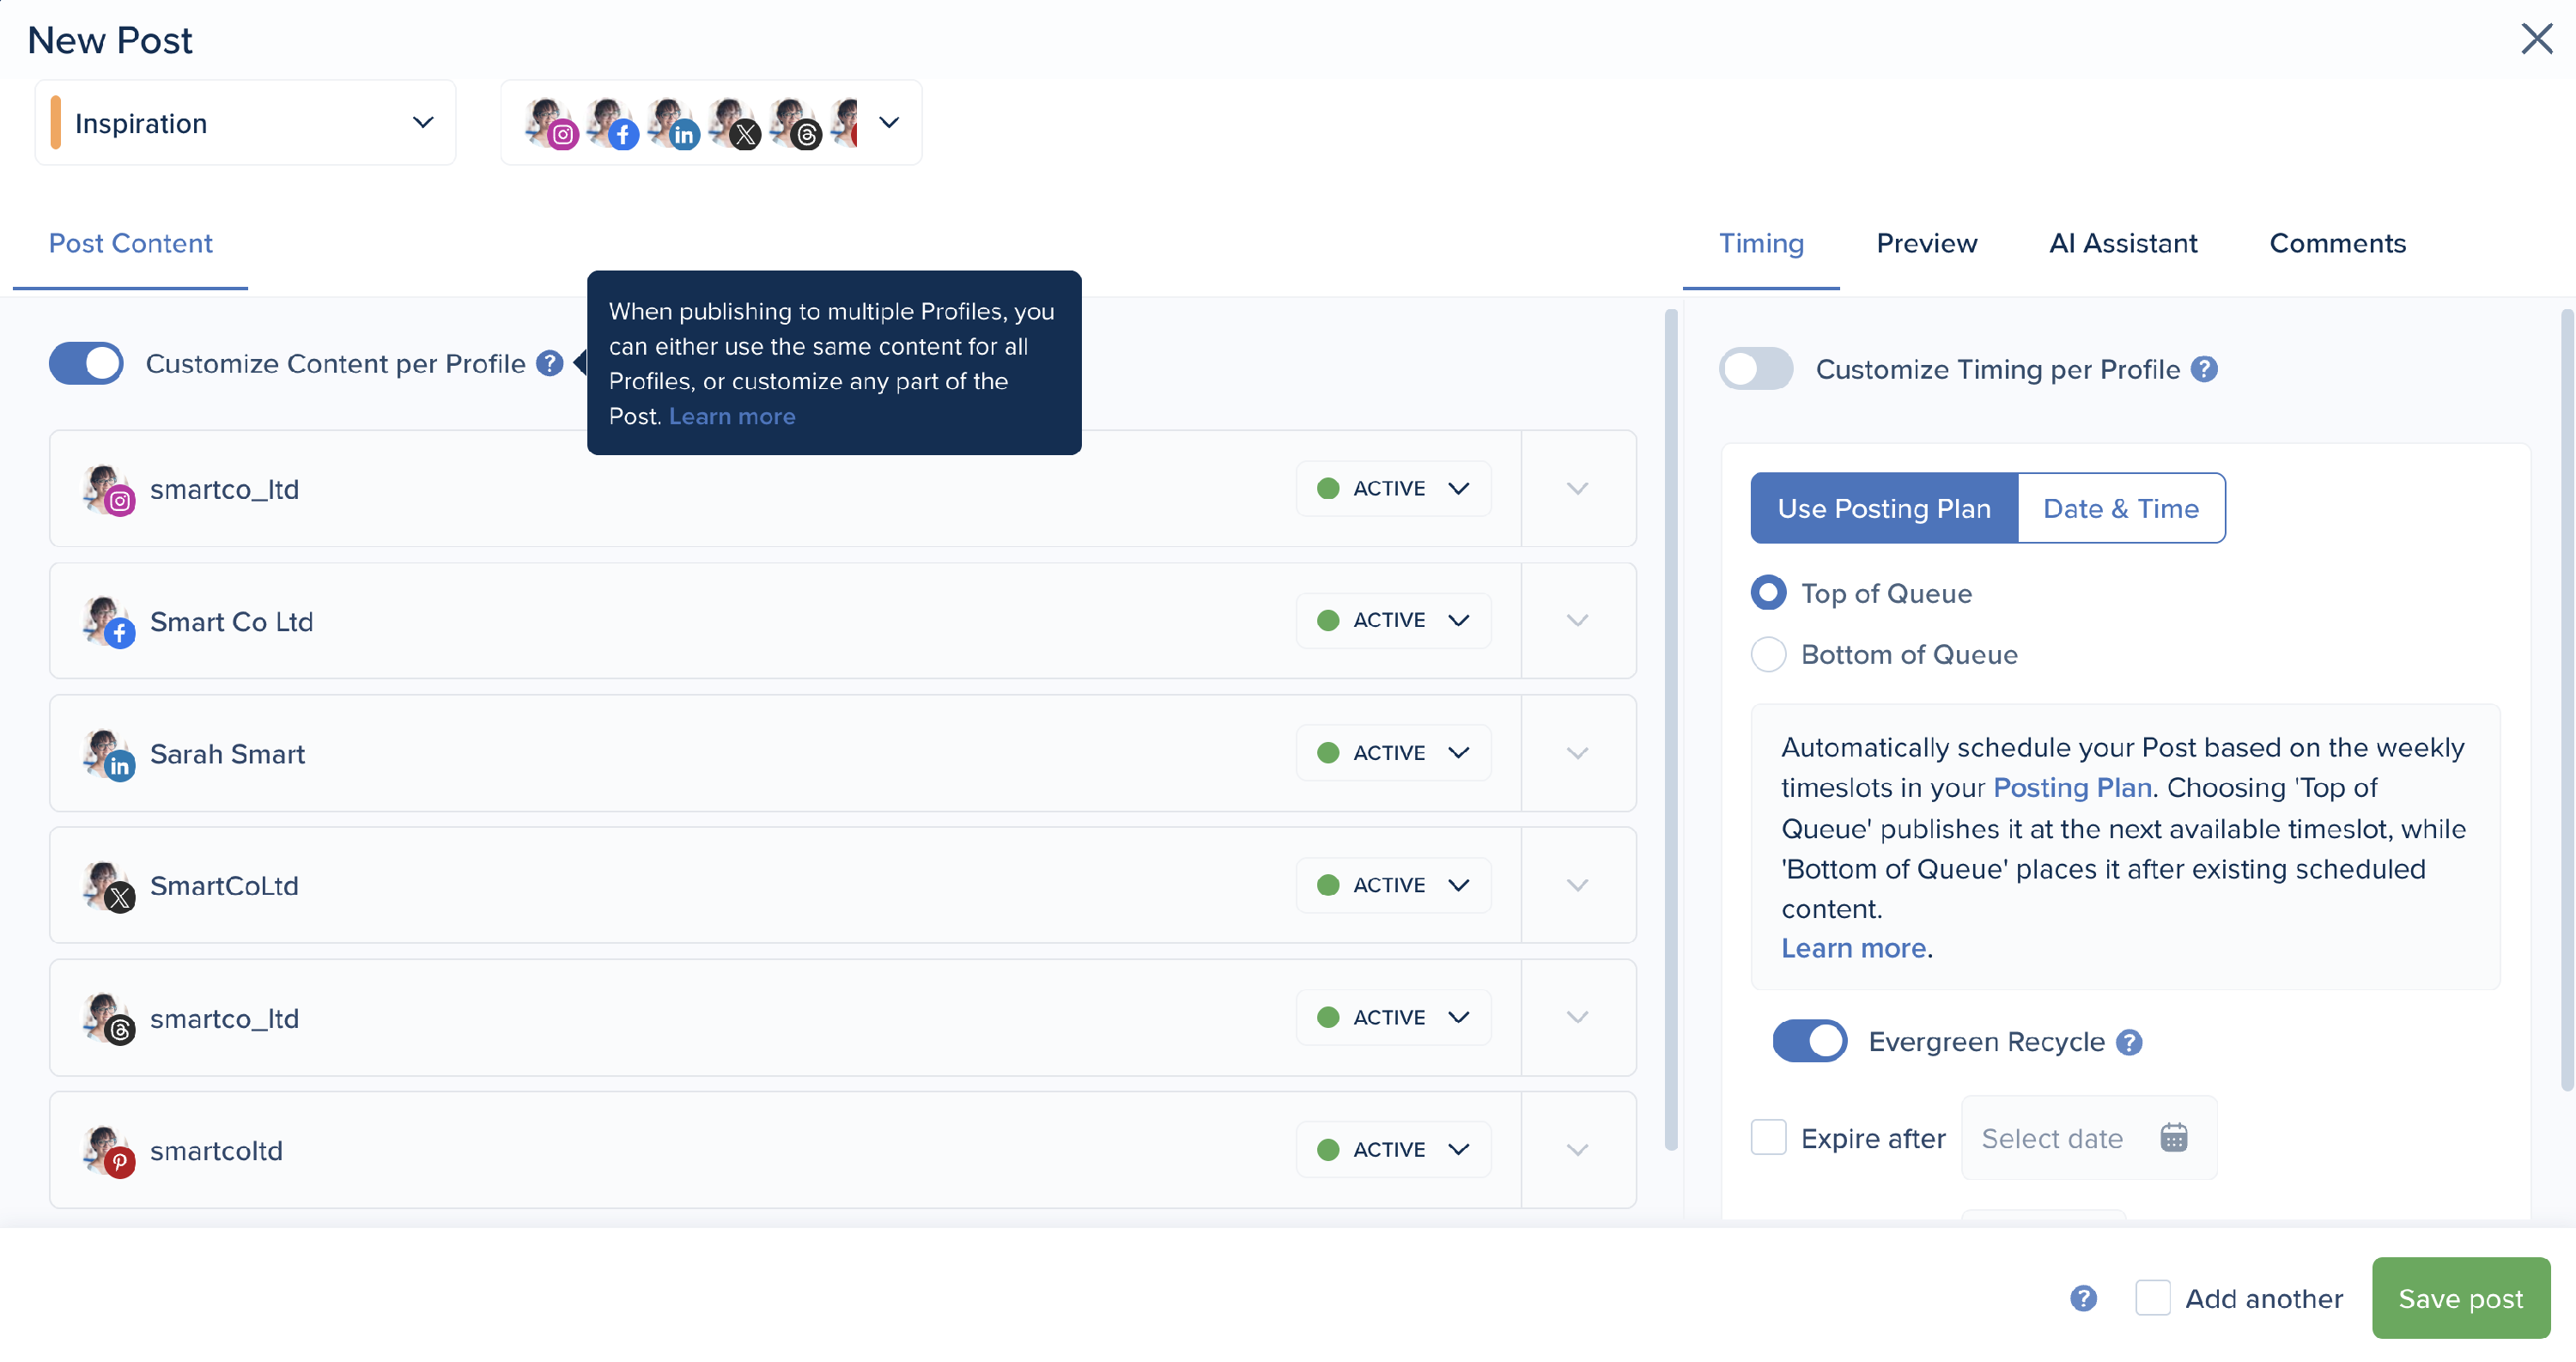Click the Evergreen Recycle help icon
This screenshot has width=2576, height=1362.
click(2129, 1042)
